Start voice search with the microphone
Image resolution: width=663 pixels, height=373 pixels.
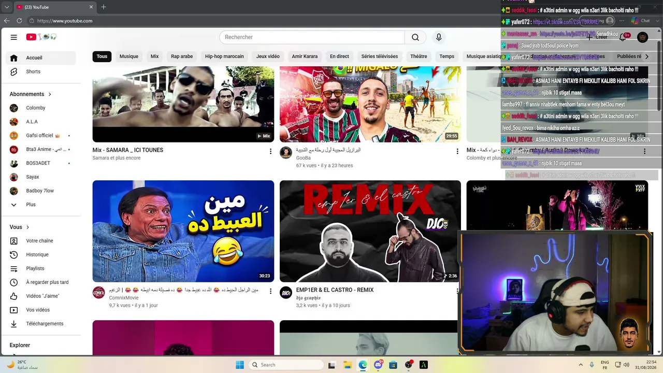[439, 37]
